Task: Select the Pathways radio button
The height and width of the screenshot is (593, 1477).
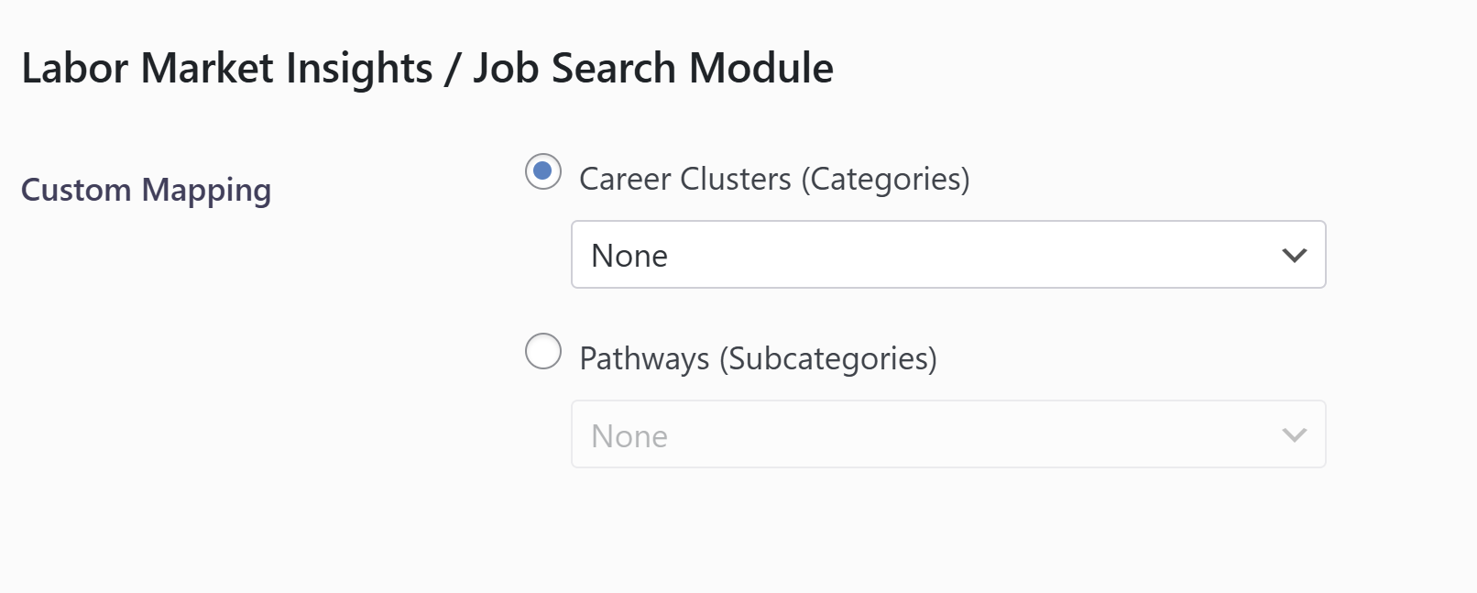Action: pos(543,351)
